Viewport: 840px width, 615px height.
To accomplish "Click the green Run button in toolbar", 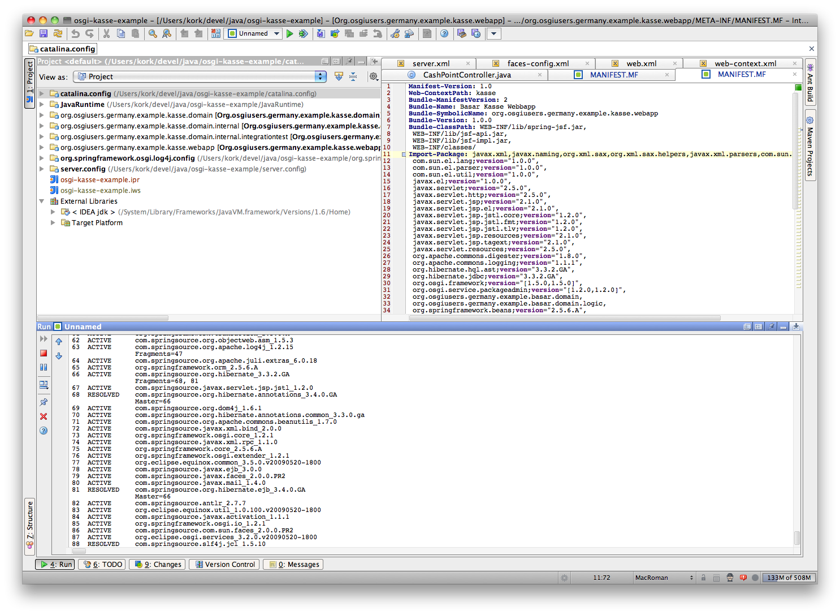I will tap(289, 34).
